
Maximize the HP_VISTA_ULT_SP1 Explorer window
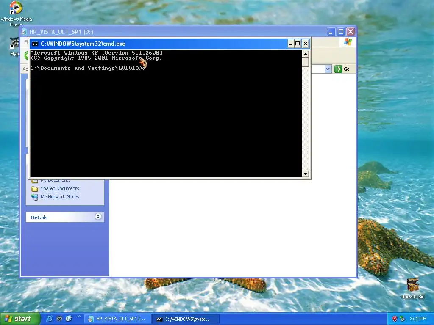(341, 32)
